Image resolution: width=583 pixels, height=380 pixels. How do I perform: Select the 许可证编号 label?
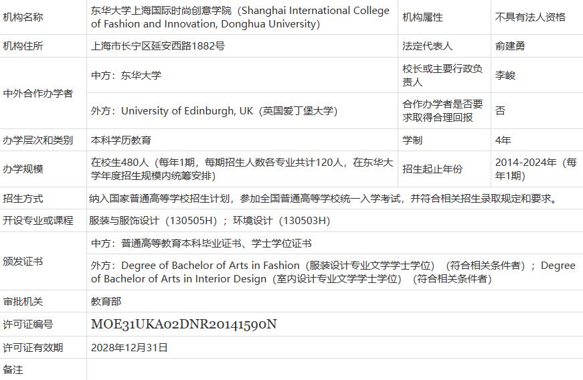28,324
